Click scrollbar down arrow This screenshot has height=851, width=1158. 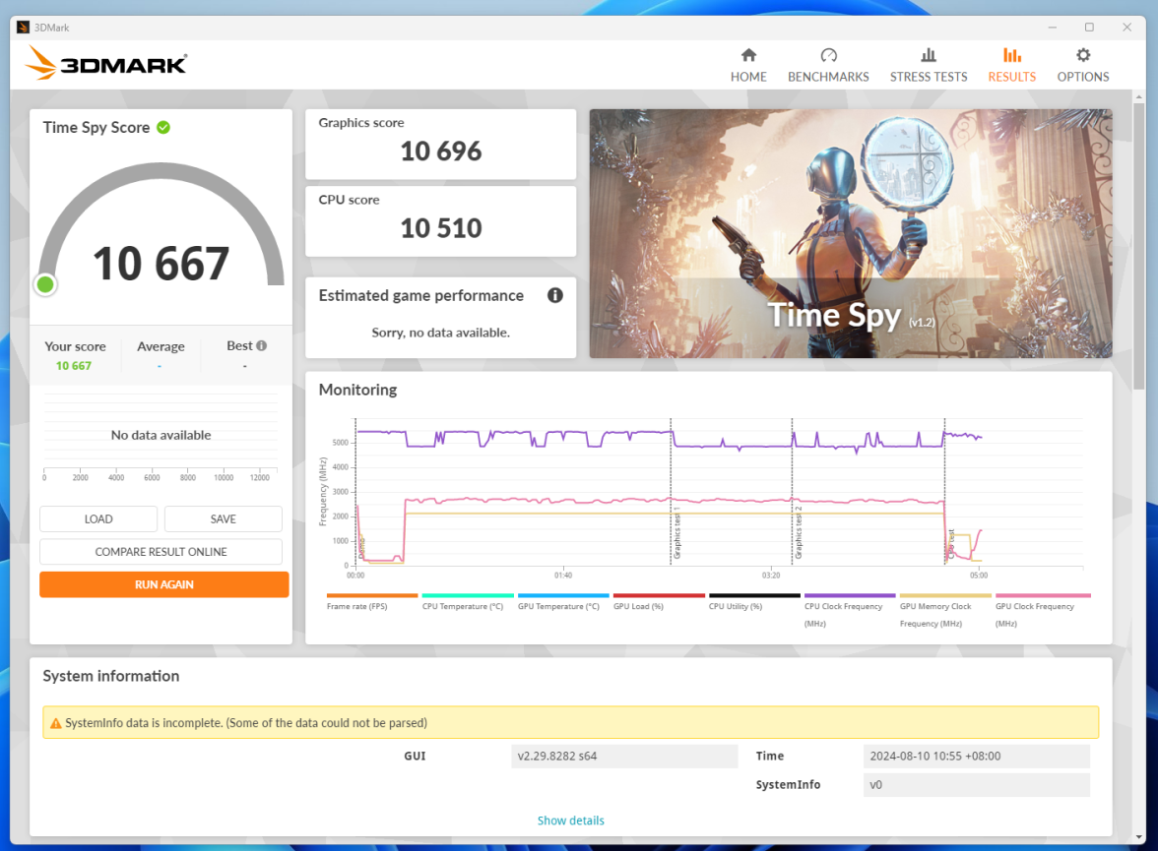[x=1138, y=837]
